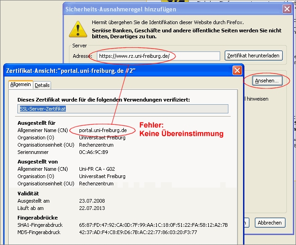Click the Zertifikat-Ansicht title bar text

pos(71,71)
